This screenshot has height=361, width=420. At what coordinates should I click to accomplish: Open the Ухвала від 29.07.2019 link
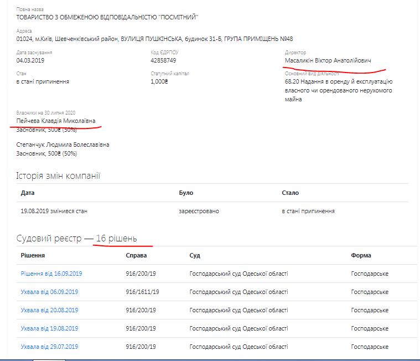click(x=49, y=347)
